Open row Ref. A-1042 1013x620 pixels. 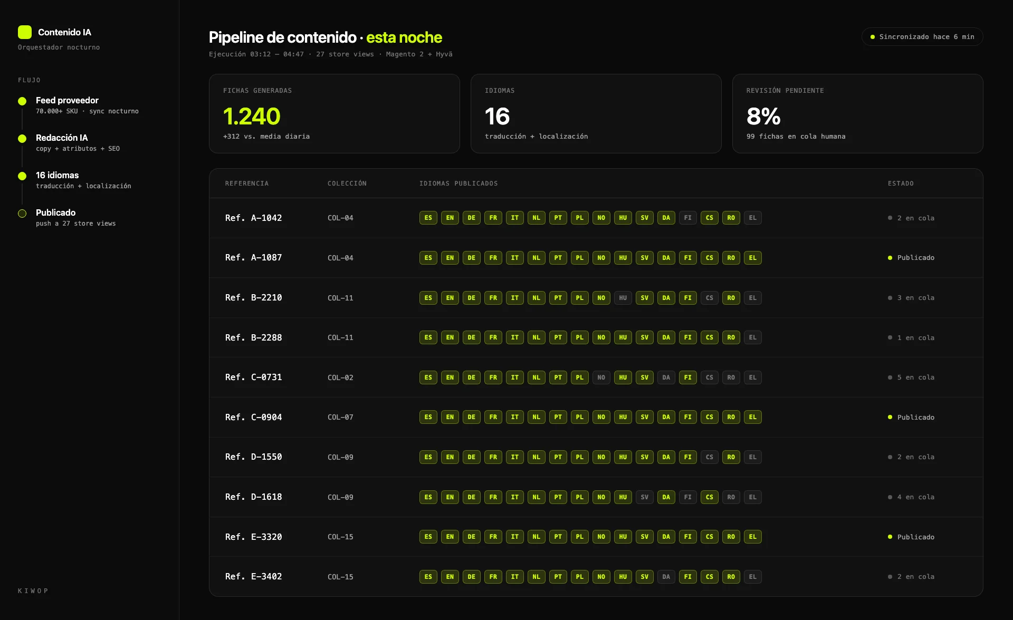pos(596,218)
